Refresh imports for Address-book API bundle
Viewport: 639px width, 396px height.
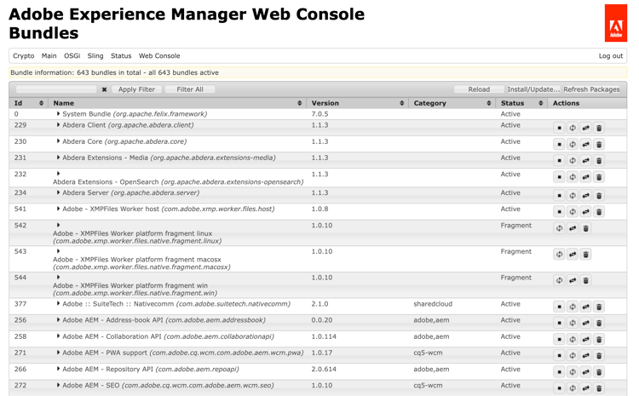coord(573,323)
